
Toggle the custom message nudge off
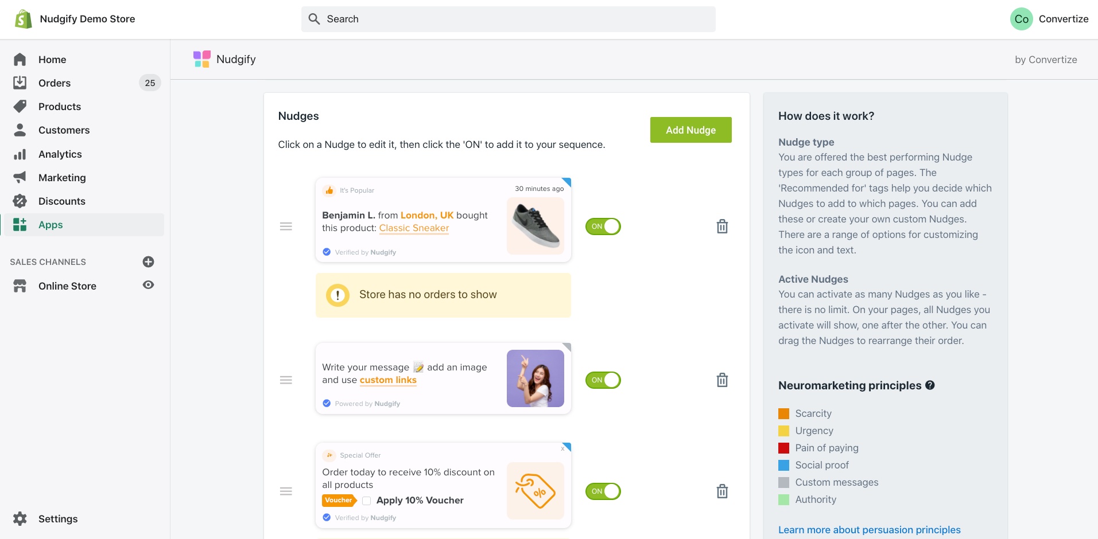point(603,380)
